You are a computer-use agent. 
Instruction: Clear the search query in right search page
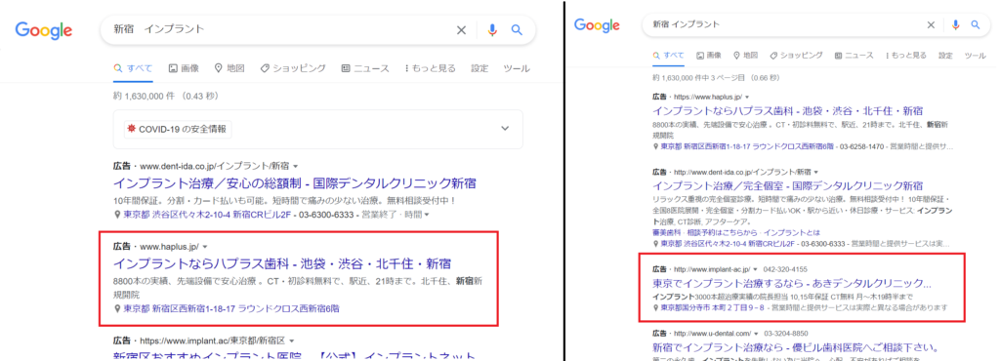point(931,24)
